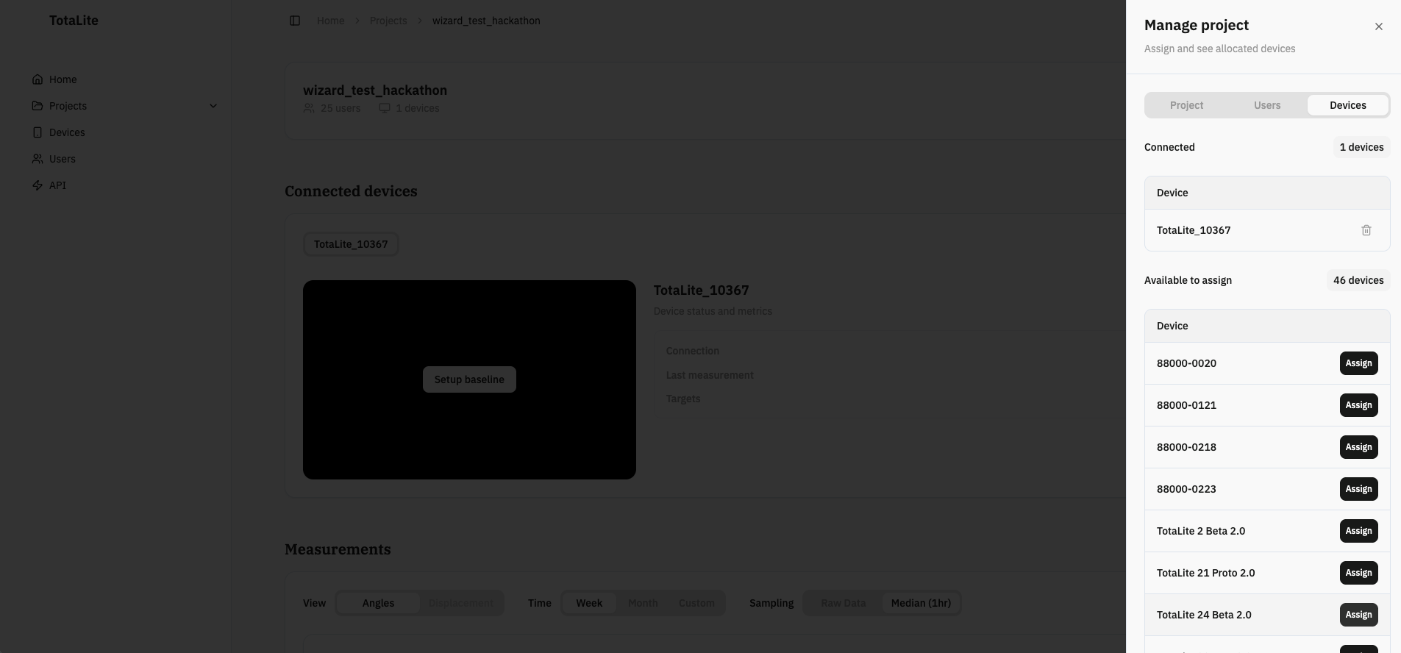Select Median (1hr) sampling
The height and width of the screenshot is (653, 1401).
pyautogui.click(x=921, y=603)
